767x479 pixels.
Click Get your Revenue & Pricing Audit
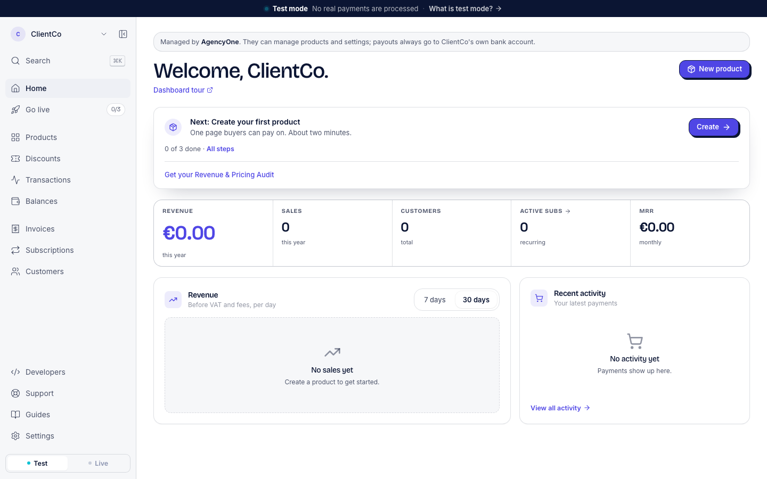219,175
